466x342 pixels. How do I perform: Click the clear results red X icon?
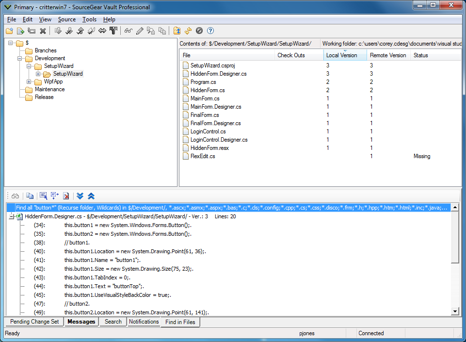66,196
